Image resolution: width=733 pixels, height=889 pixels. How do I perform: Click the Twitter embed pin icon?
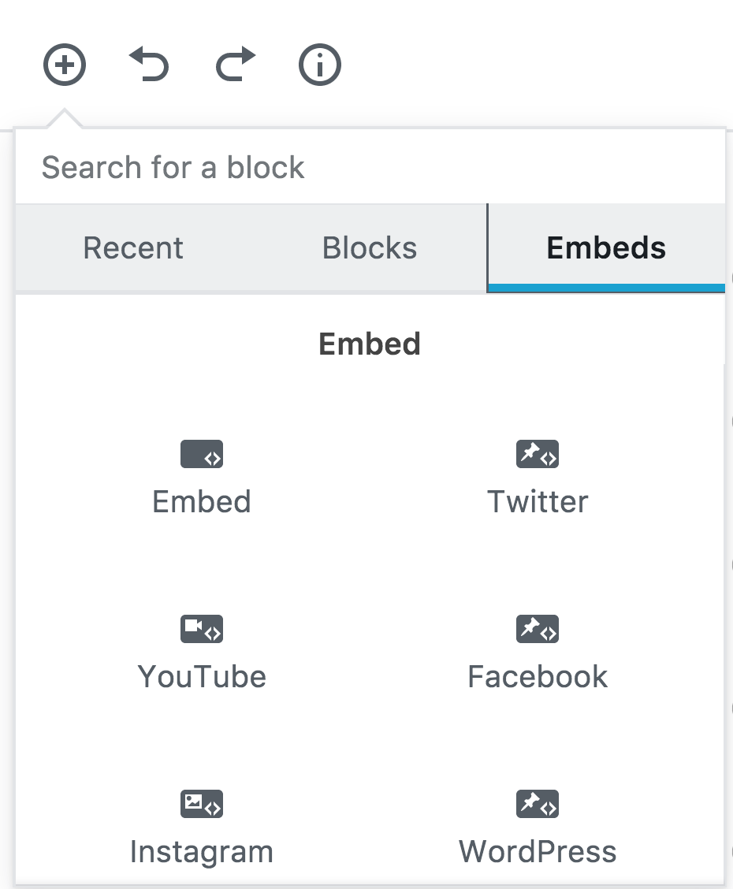538,454
